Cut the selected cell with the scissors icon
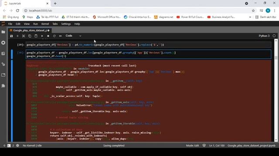The width and height of the screenshot is (279, 156). pyautogui.click(x=24, y=36)
